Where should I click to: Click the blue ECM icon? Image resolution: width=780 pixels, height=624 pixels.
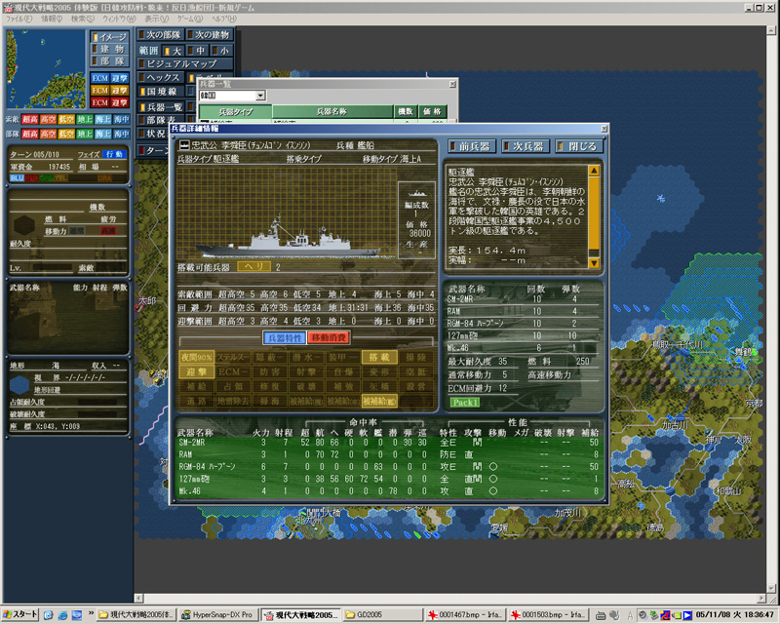100,79
